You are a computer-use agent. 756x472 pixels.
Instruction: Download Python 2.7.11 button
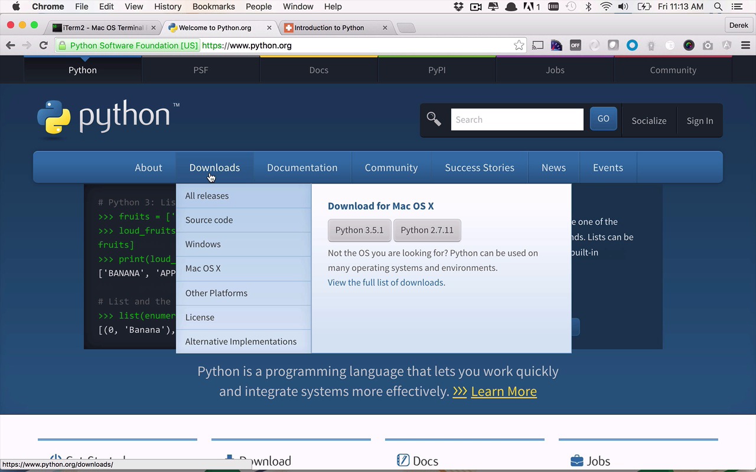pos(427,230)
